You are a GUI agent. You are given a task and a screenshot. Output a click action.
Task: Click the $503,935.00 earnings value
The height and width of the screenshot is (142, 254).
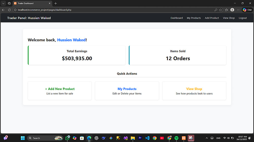(77, 58)
